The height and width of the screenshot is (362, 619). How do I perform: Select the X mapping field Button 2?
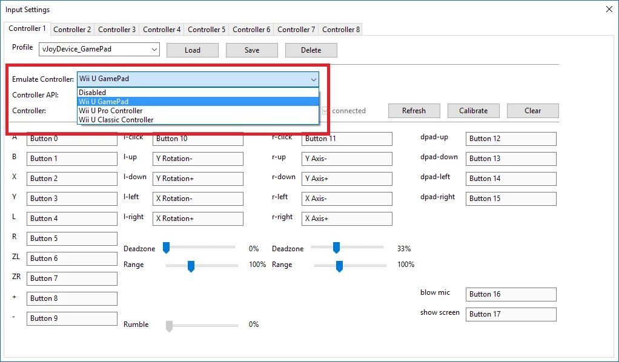(72, 179)
